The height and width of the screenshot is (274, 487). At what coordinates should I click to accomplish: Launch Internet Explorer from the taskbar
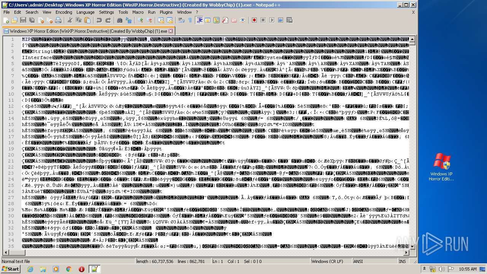tap(30, 269)
